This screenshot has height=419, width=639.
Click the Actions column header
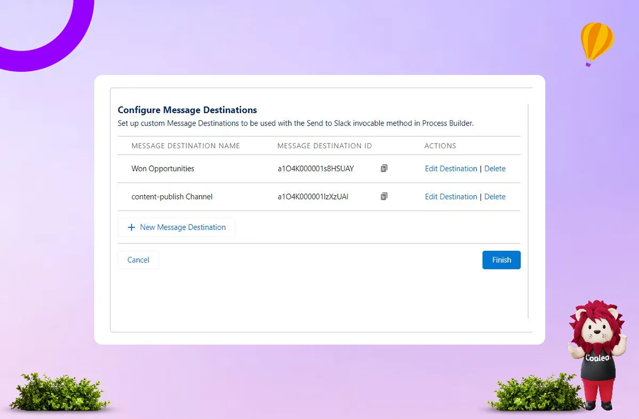[x=440, y=146]
